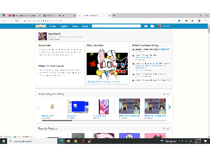
Task: Click the browser address bar
Action: (96, 21)
